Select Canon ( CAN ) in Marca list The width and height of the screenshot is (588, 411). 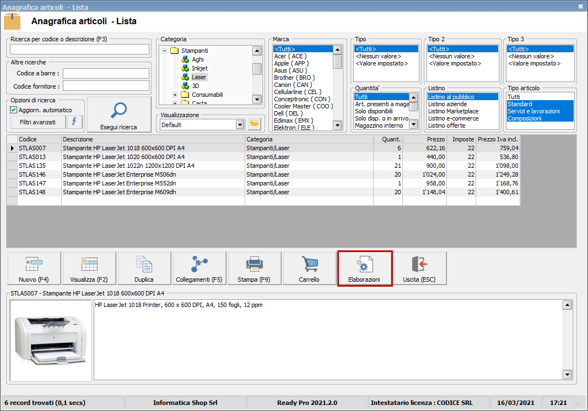click(303, 85)
